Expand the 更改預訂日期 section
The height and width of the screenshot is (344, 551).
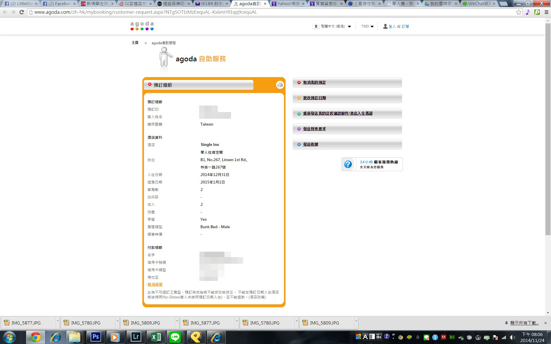(314, 98)
